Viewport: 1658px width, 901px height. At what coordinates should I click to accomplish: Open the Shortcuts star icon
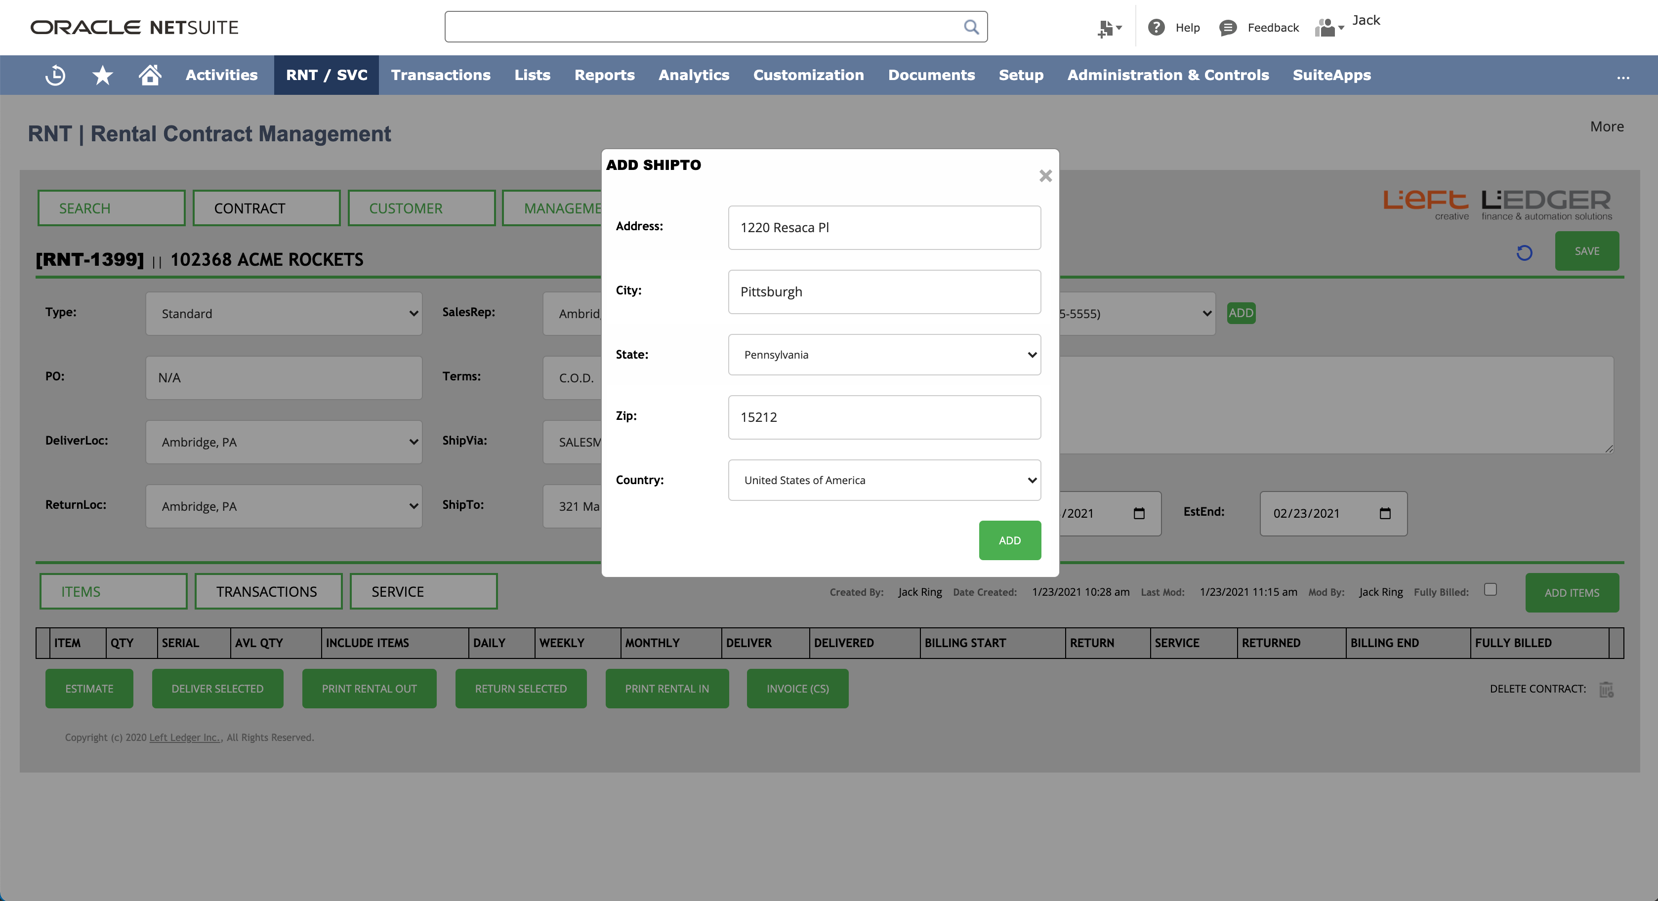(x=102, y=75)
